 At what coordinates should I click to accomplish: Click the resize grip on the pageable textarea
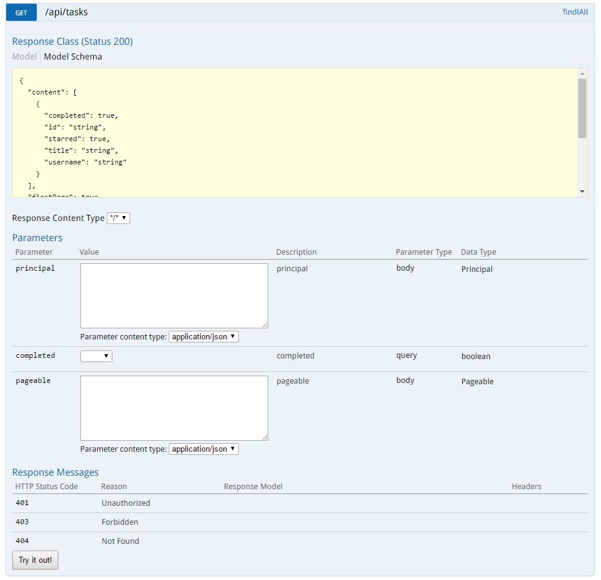click(265, 436)
